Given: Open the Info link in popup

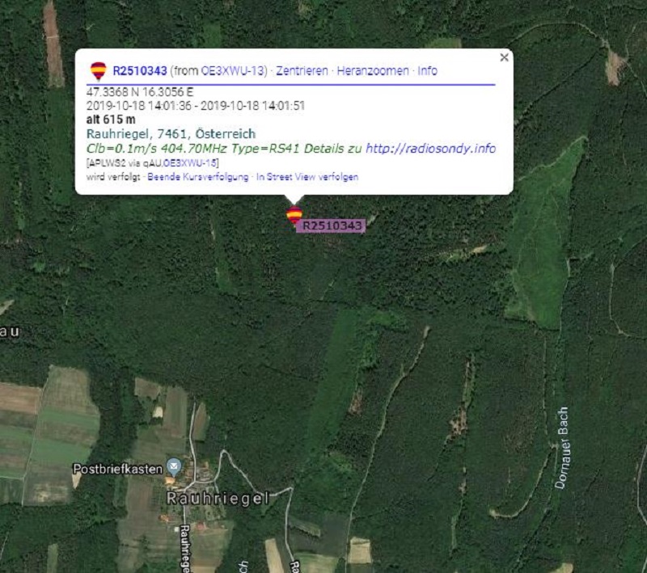Looking at the screenshot, I should coord(428,71).
